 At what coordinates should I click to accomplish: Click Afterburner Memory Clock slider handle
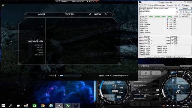pyautogui.click(x=145, y=96)
